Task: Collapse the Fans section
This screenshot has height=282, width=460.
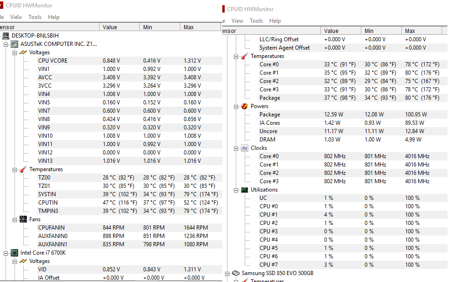Action: click(x=14, y=220)
